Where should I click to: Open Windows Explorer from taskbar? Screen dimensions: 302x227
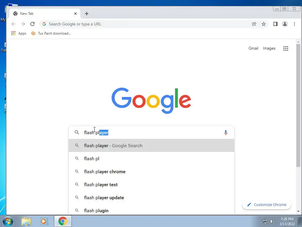coord(26,221)
